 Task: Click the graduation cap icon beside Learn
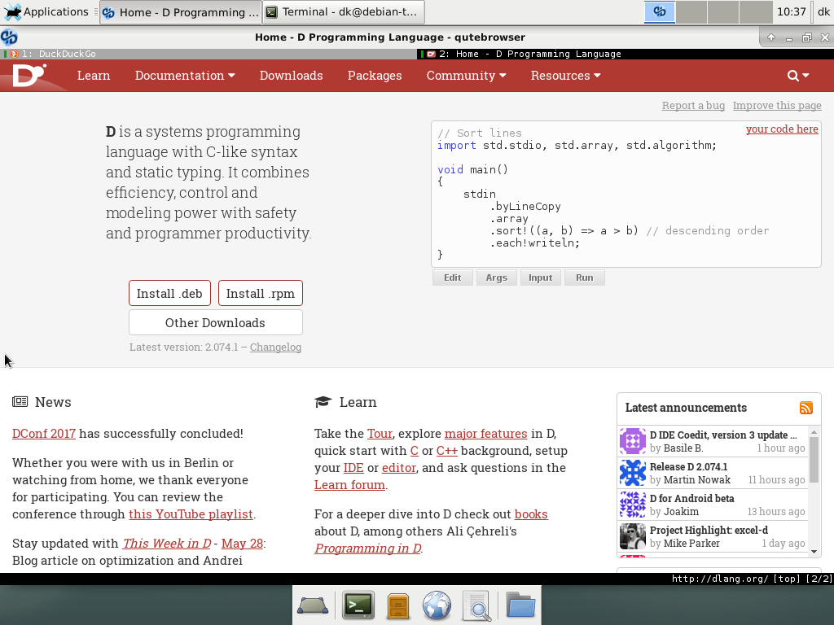click(323, 402)
